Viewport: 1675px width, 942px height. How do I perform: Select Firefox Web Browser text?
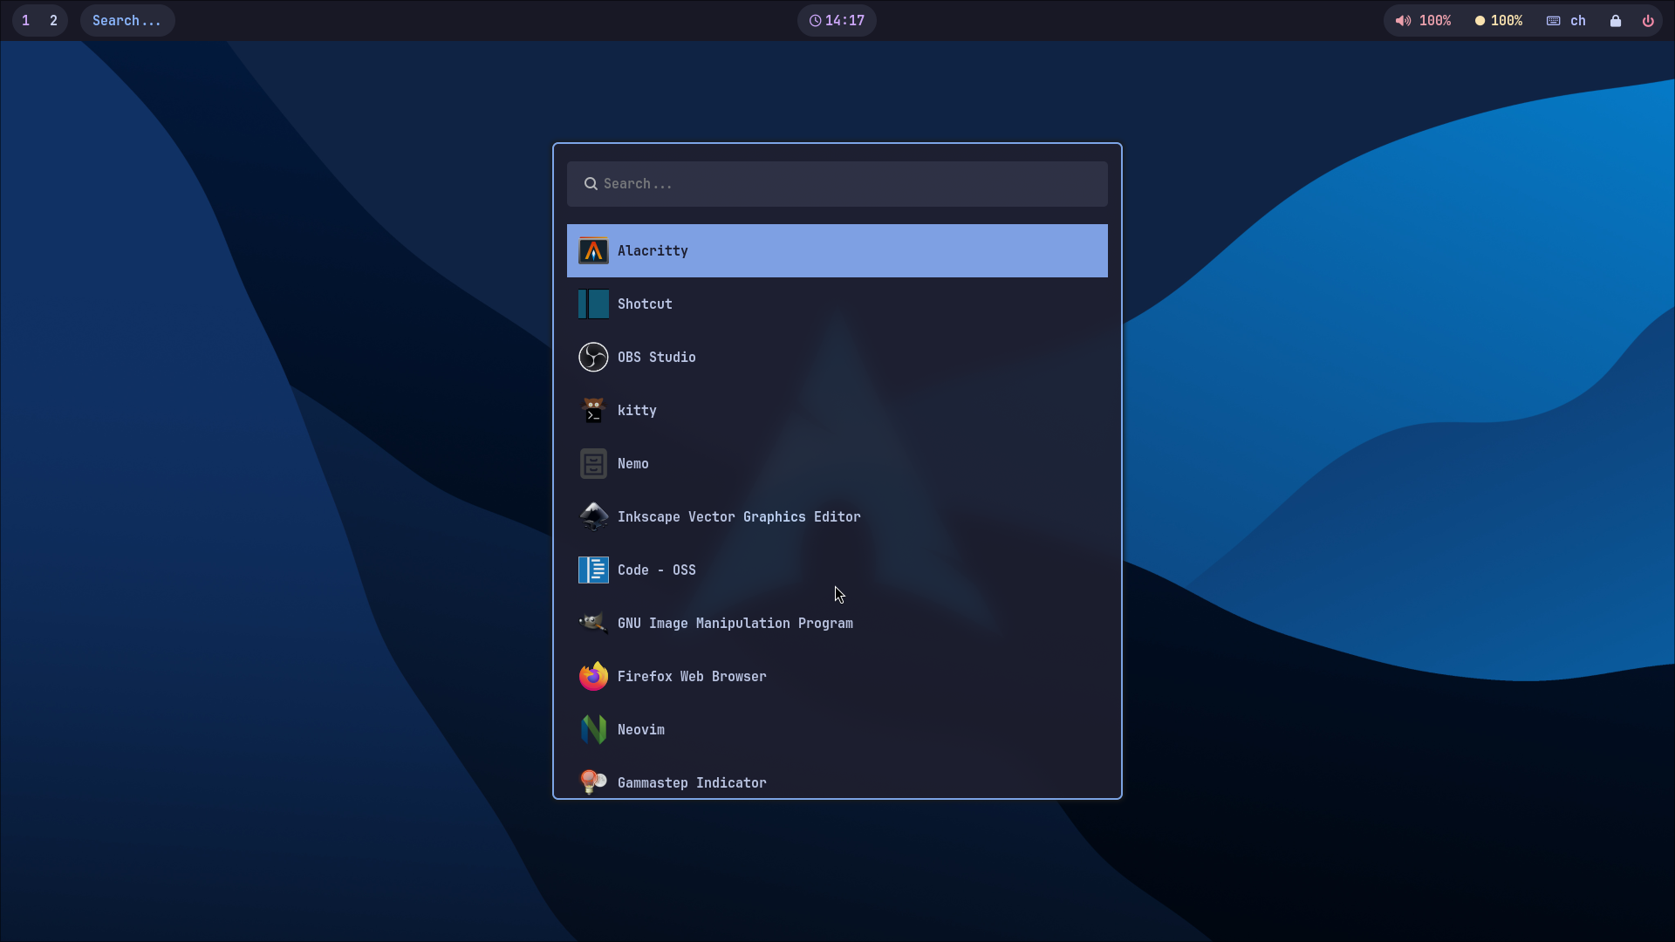point(692,677)
